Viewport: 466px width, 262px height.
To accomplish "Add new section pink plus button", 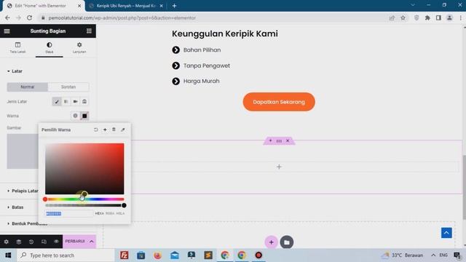I will point(271,242).
